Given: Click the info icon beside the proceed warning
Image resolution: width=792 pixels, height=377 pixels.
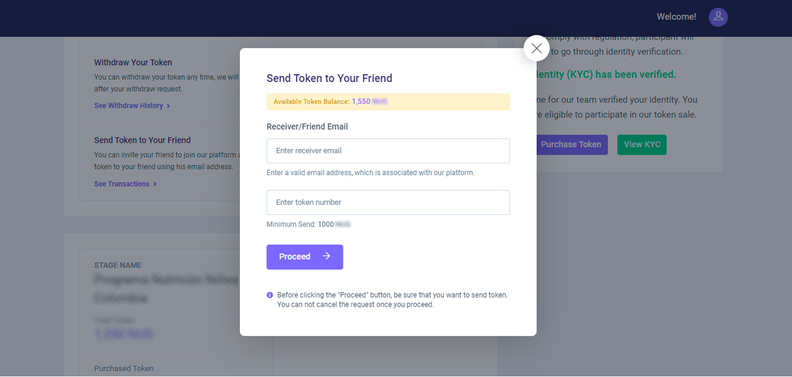Looking at the screenshot, I should [270, 295].
